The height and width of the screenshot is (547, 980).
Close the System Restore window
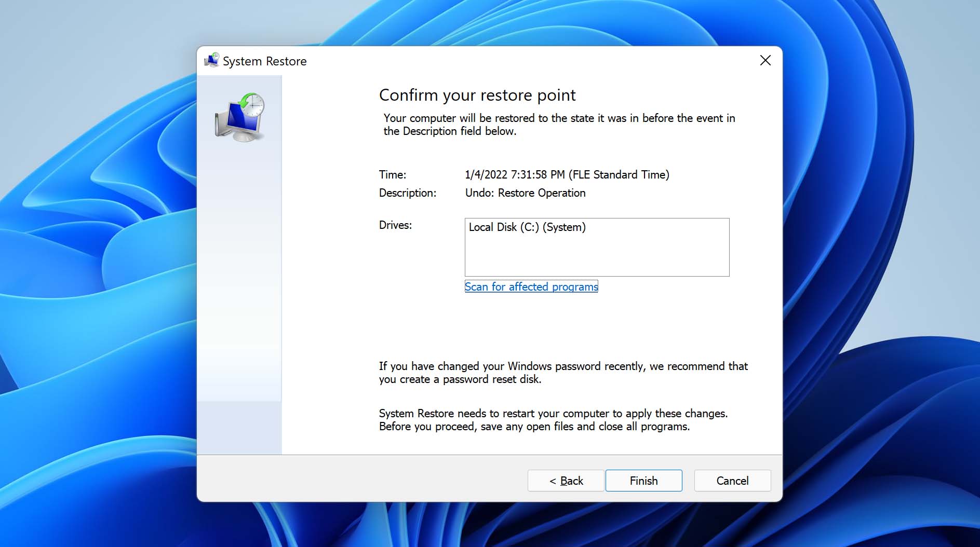click(x=765, y=61)
